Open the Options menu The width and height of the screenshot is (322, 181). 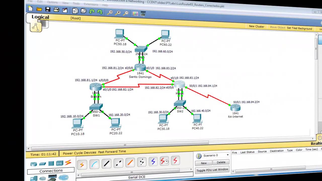point(52,2)
